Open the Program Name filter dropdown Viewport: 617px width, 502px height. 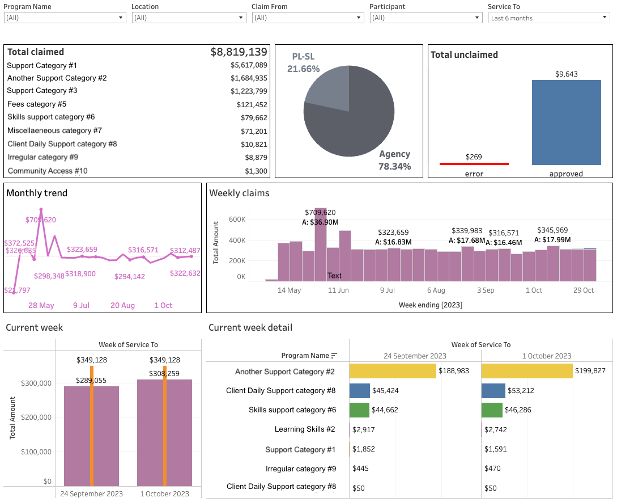tap(120, 18)
